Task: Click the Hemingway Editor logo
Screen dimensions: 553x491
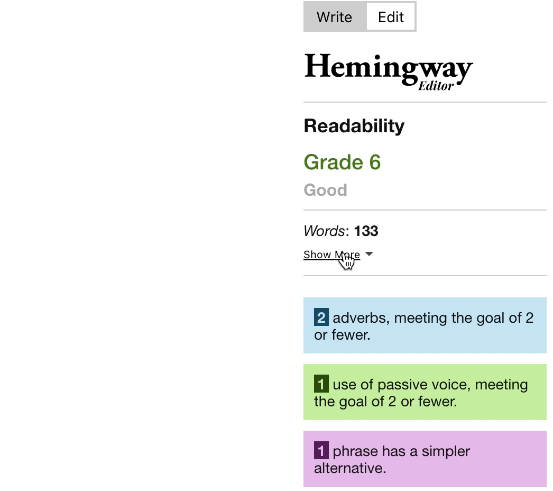Action: [x=388, y=69]
